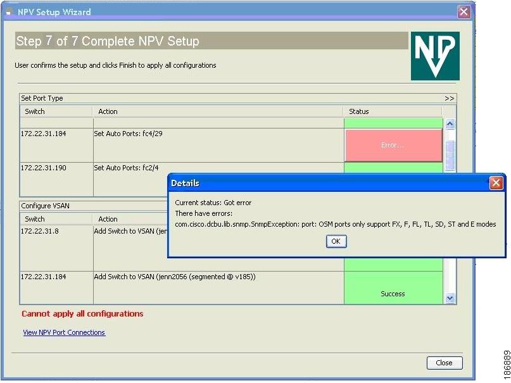Click the NPV Setup Wizard title icon

pyautogui.click(x=9, y=13)
